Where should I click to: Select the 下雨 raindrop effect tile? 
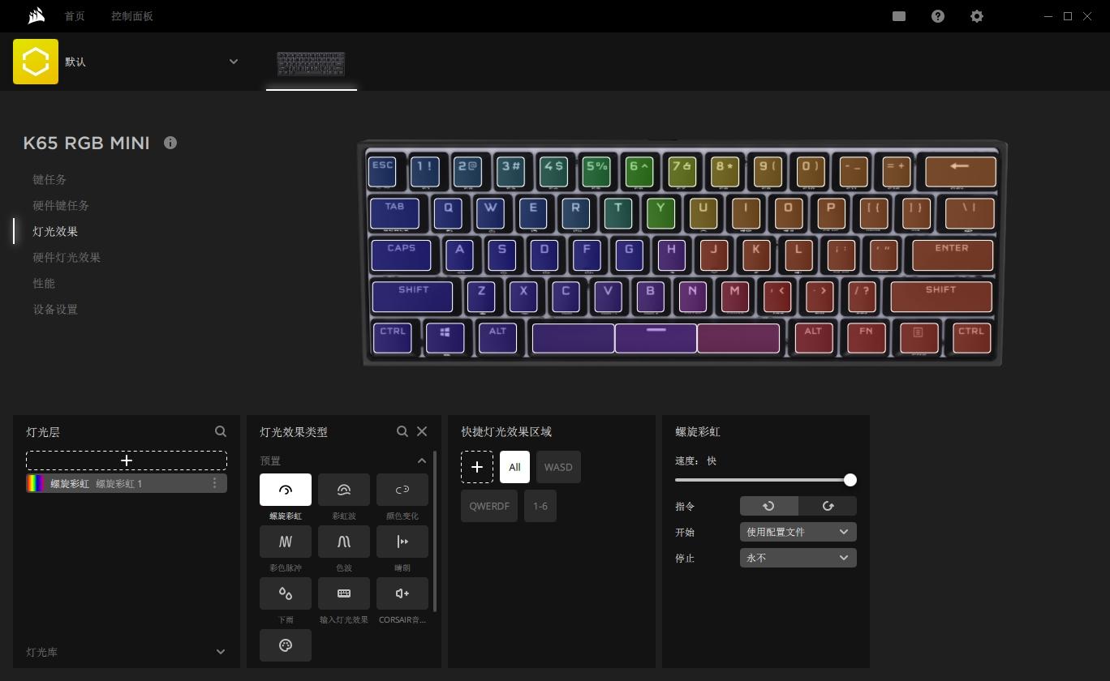pyautogui.click(x=286, y=593)
